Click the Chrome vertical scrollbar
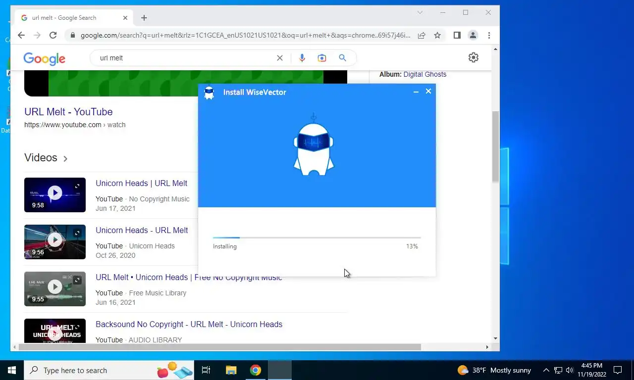 pyautogui.click(x=495, y=146)
